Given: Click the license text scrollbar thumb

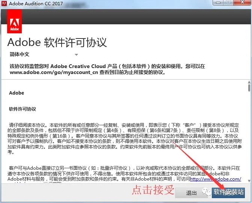Looking at the screenshot, I should click(249, 88).
